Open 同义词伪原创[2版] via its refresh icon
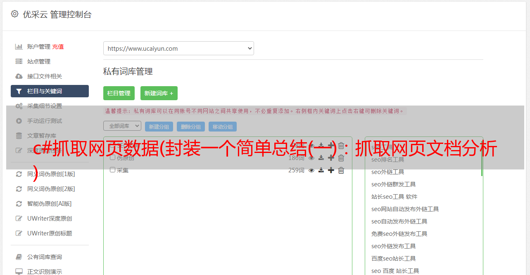 pos(19,189)
